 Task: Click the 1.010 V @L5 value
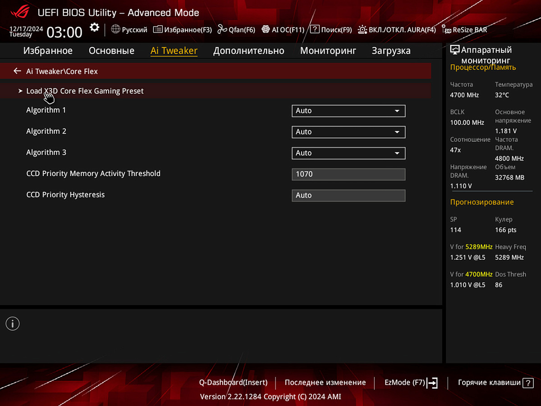(x=468, y=285)
